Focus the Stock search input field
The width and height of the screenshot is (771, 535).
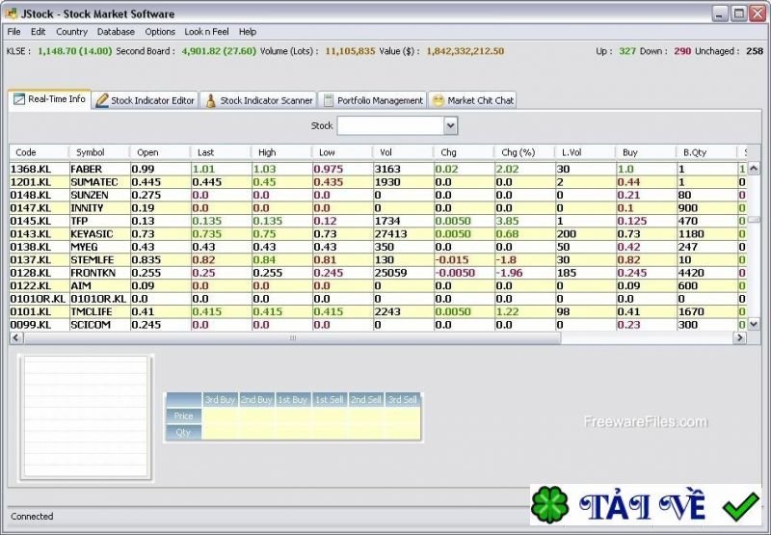pyautogui.click(x=391, y=126)
